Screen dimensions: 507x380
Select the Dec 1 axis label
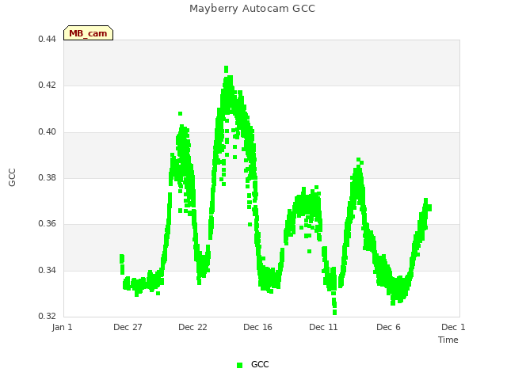(453, 327)
